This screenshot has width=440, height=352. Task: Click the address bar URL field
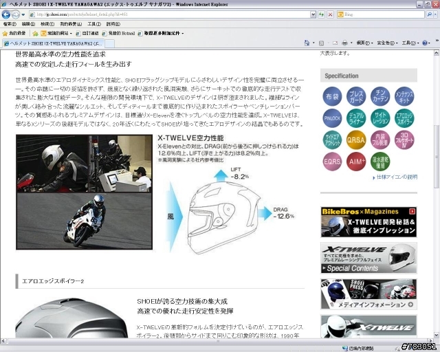(x=170, y=14)
